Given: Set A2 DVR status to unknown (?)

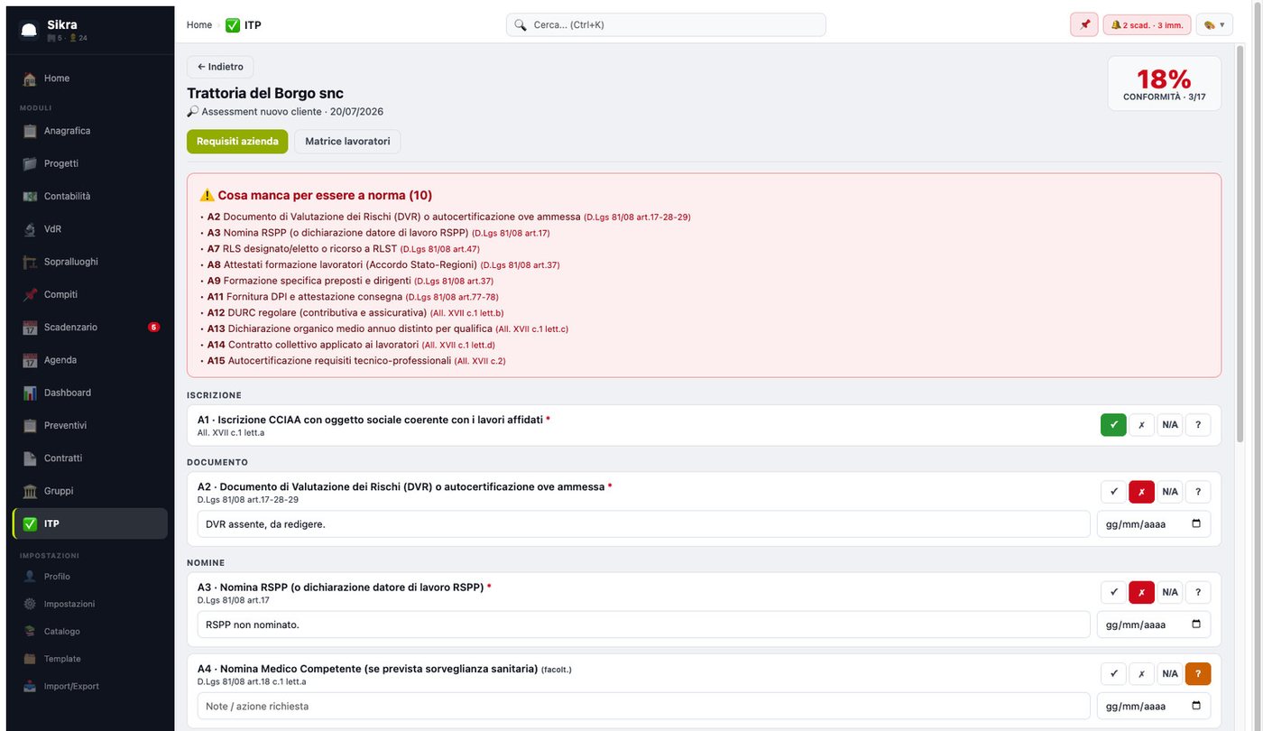Looking at the screenshot, I should coord(1198,492).
